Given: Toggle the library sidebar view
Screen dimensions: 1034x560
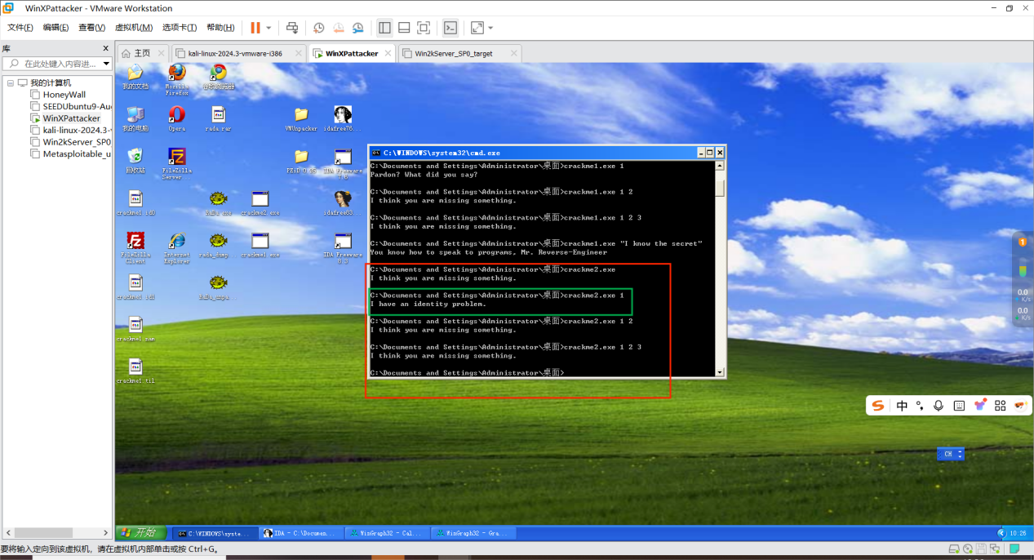Looking at the screenshot, I should 384,28.
